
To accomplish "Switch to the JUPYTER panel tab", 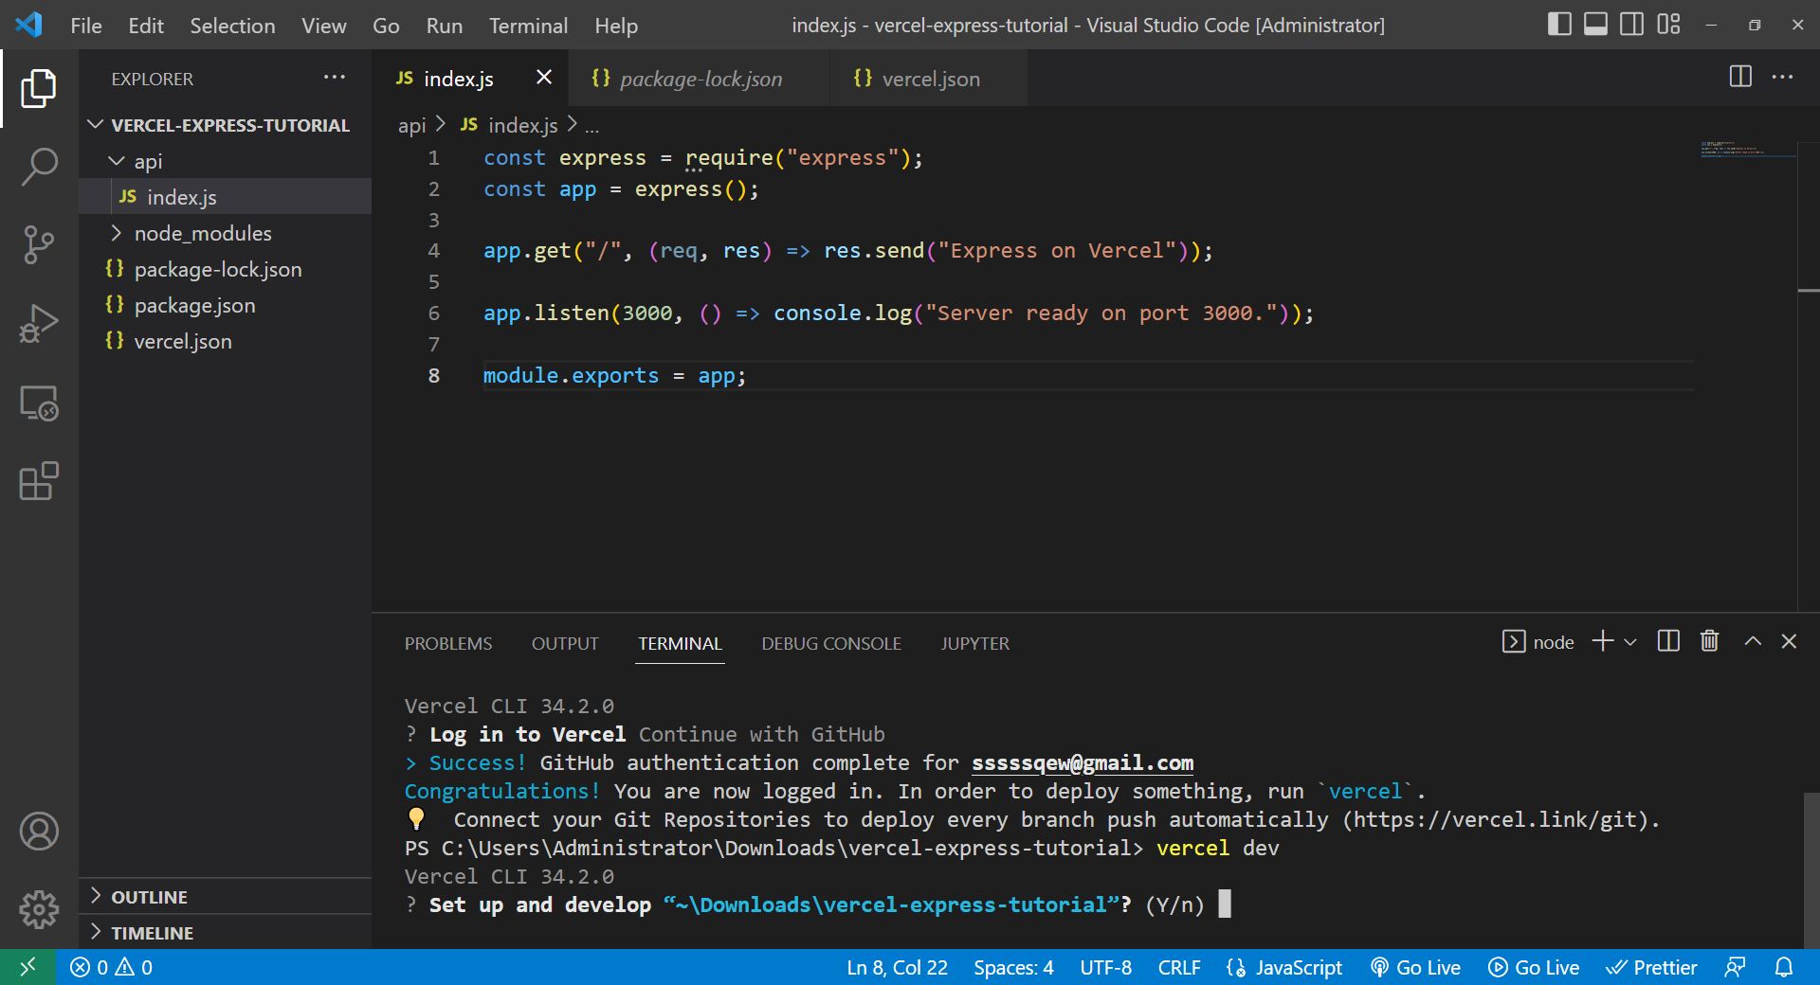I will (x=974, y=643).
